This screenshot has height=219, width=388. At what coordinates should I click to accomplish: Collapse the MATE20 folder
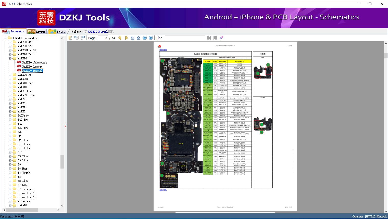coord(10,58)
